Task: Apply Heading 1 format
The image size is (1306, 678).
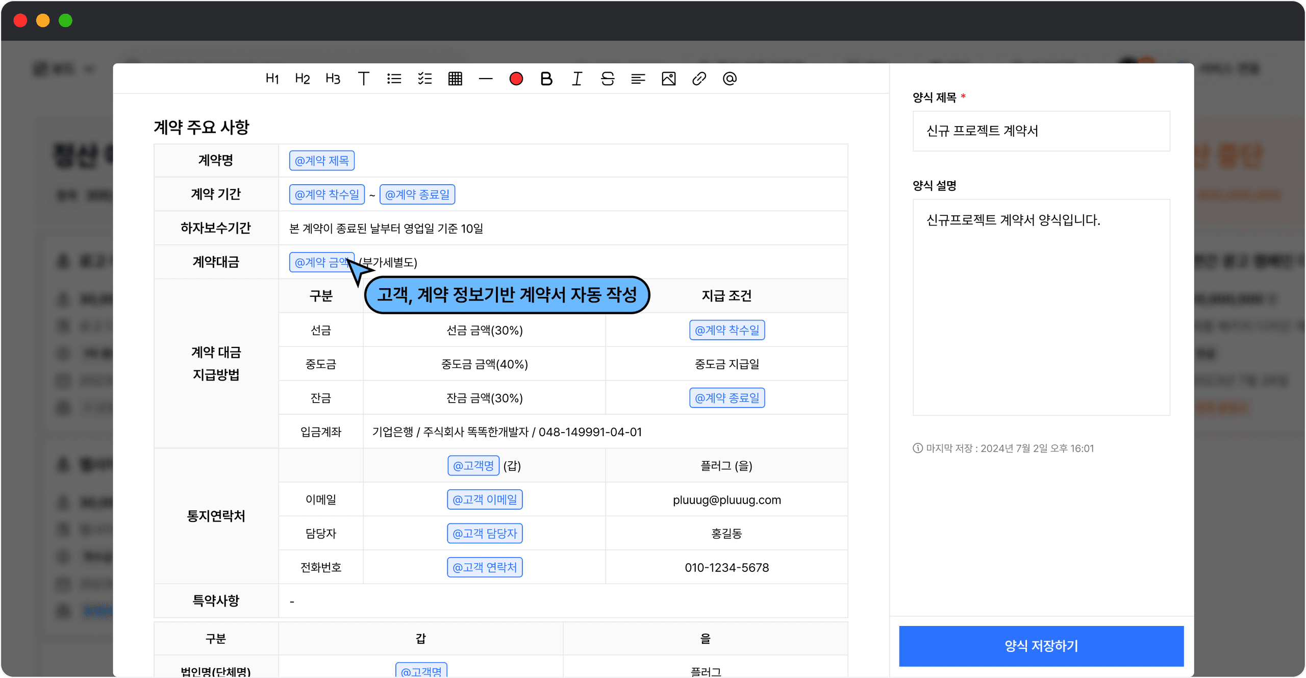Action: click(x=272, y=79)
